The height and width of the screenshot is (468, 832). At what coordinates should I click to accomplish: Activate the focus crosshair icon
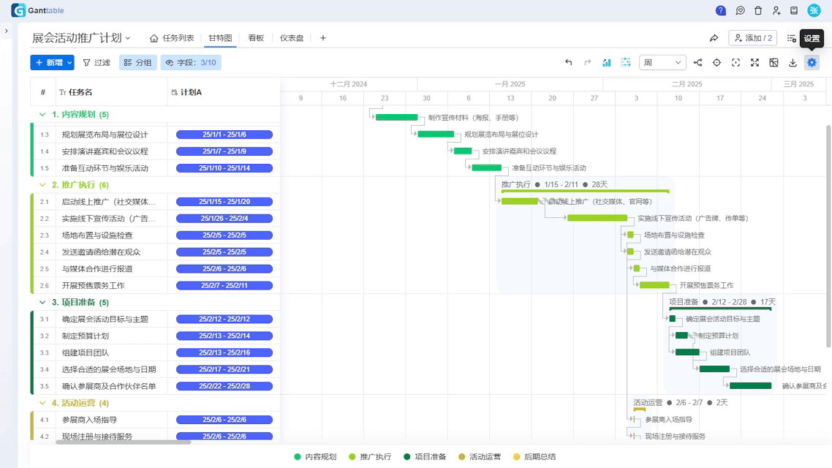(735, 62)
